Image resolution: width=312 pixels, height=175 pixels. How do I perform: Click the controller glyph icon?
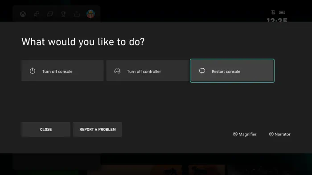pos(117,71)
